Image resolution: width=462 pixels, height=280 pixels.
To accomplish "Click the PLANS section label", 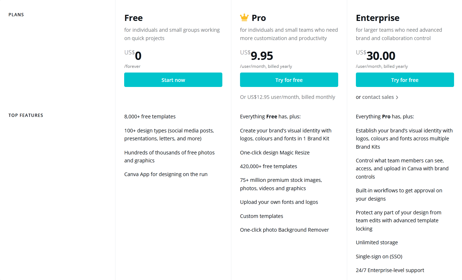I will [16, 15].
